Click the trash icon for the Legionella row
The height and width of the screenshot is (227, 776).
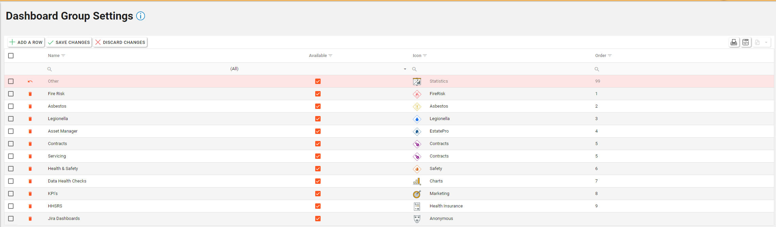point(30,119)
